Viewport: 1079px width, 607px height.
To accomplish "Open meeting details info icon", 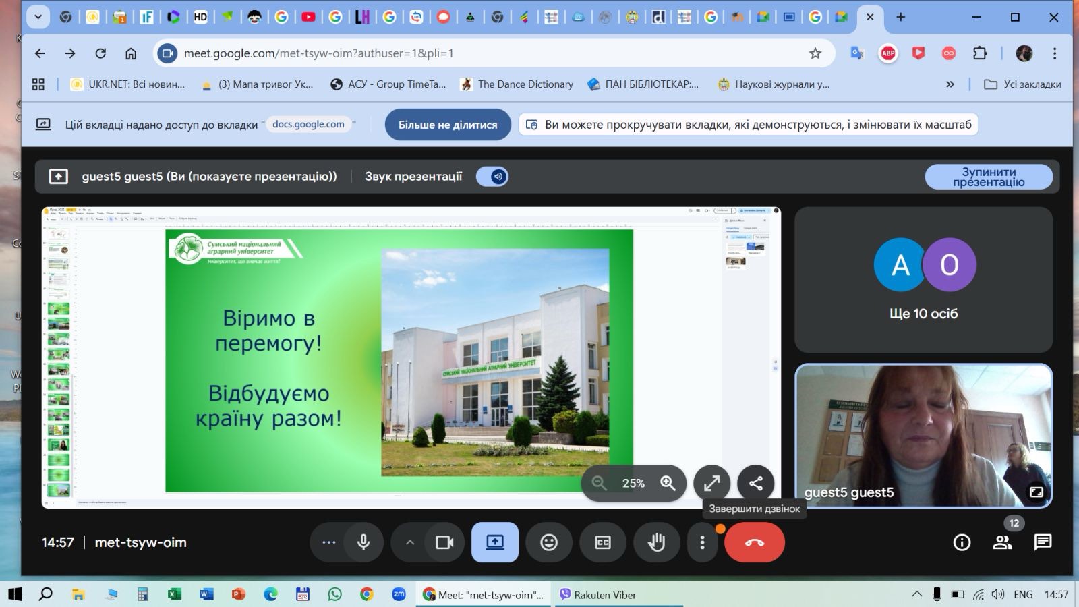I will tap(962, 542).
